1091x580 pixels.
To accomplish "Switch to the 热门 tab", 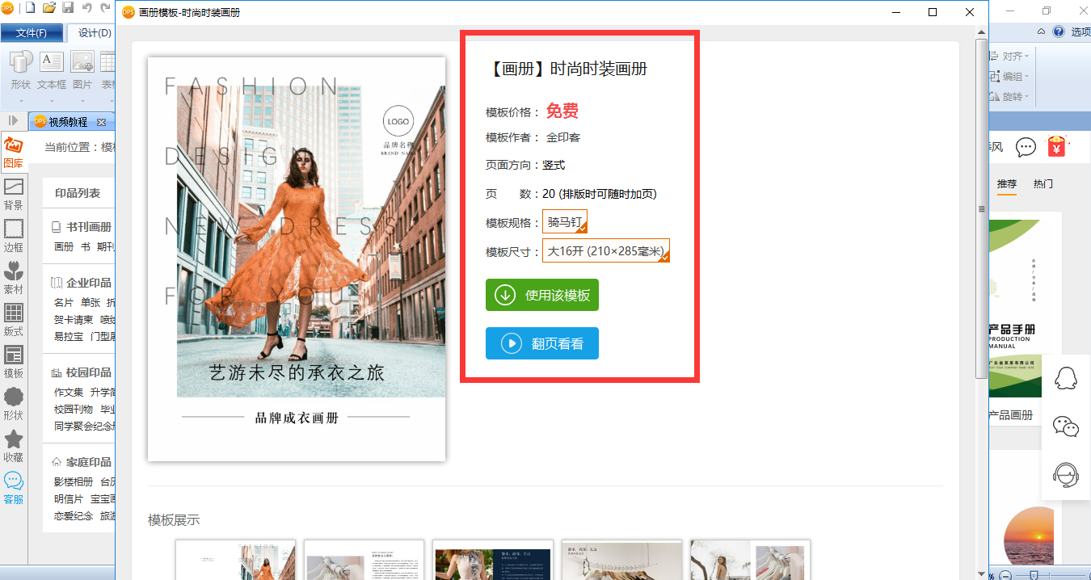I will [x=1043, y=183].
